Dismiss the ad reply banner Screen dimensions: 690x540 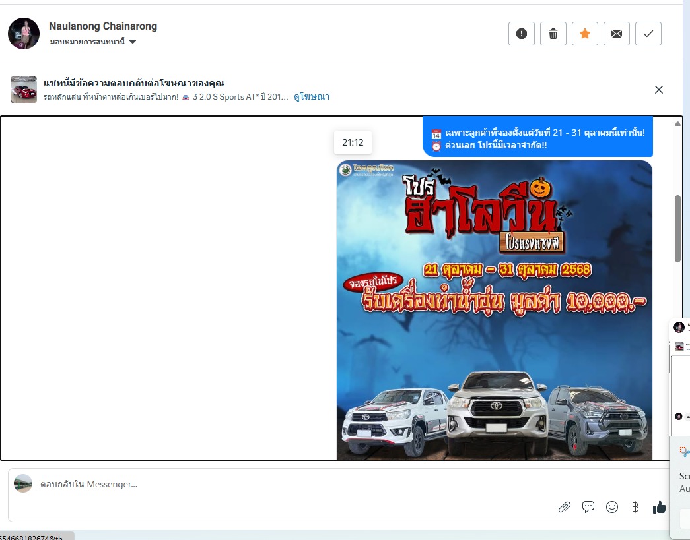tap(658, 90)
